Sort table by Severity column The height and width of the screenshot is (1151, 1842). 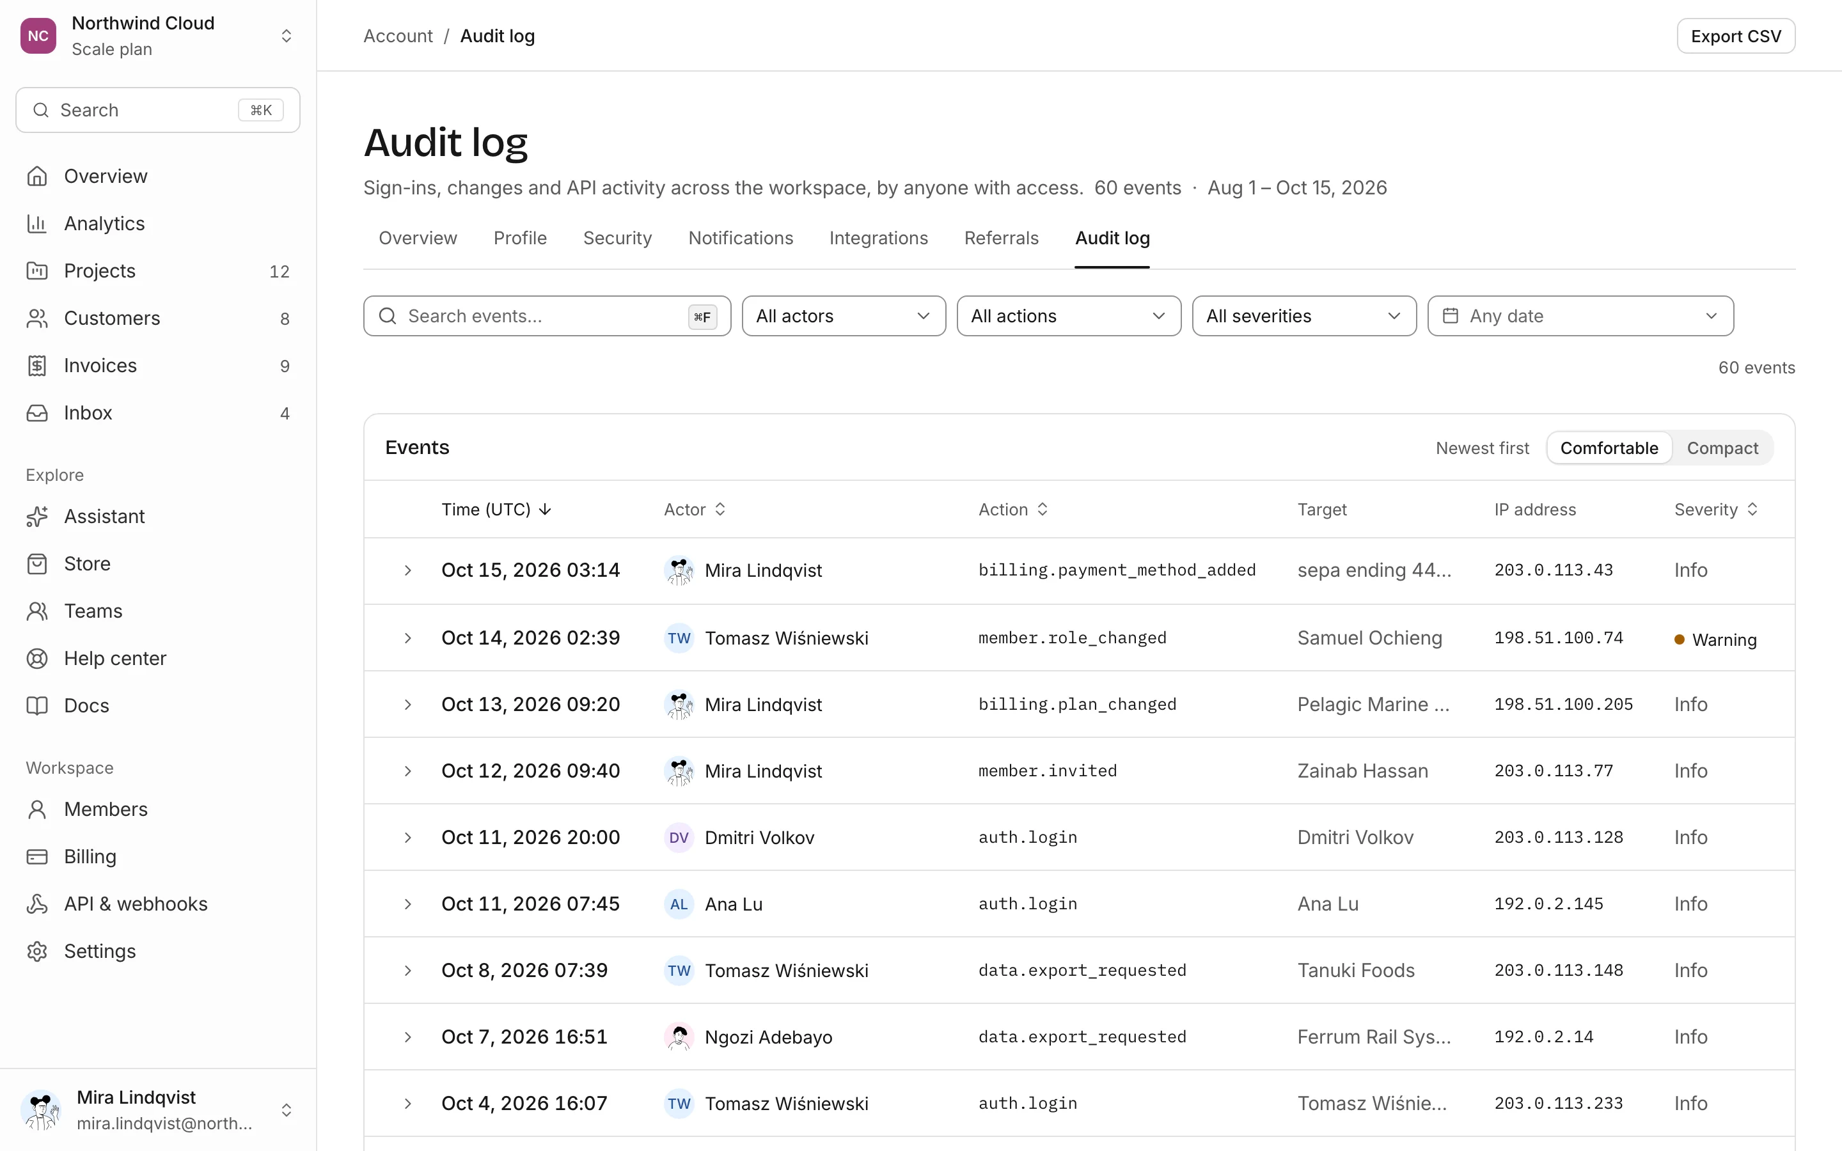pos(1715,509)
